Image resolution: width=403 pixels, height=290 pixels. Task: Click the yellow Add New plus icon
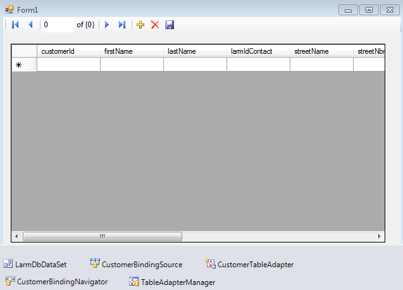[140, 25]
